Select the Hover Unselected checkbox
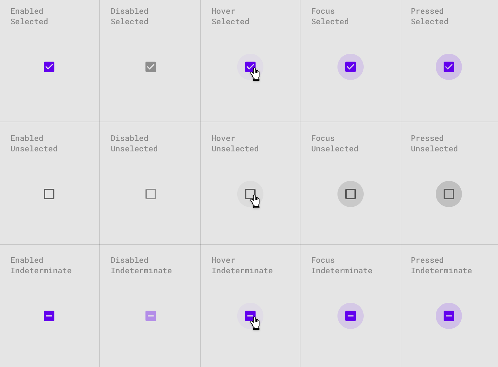498x367 pixels. point(250,194)
